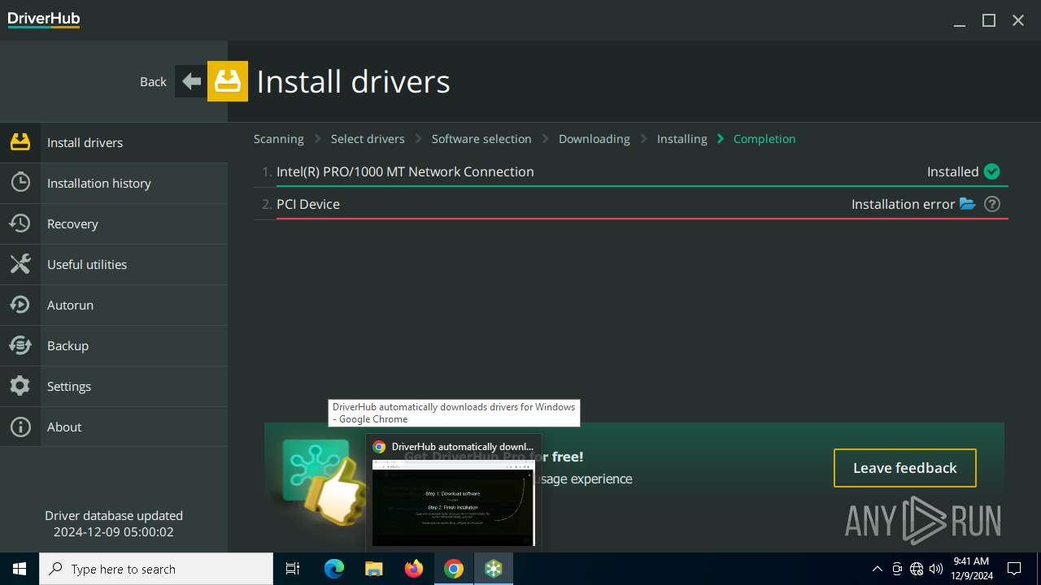Click the About info icon
The height and width of the screenshot is (585, 1041).
[20, 427]
